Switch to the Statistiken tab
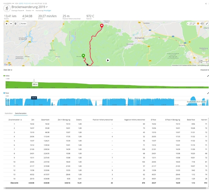Screen dimensions: 209x192 (x=9, y=113)
